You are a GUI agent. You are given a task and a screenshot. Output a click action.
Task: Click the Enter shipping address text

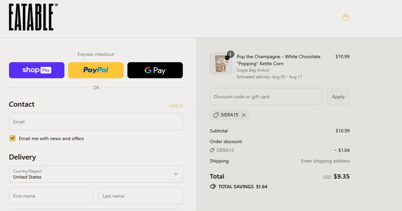pyautogui.click(x=325, y=161)
